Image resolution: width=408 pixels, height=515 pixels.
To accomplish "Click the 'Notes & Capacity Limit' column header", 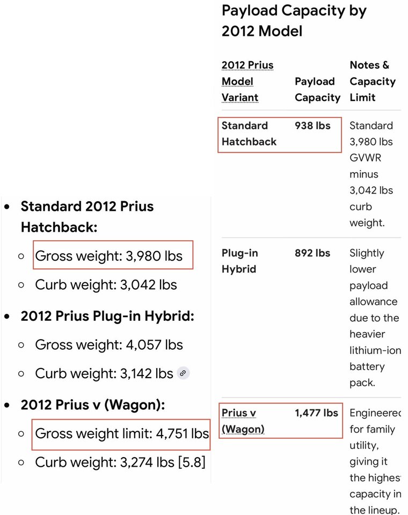I will click(373, 81).
